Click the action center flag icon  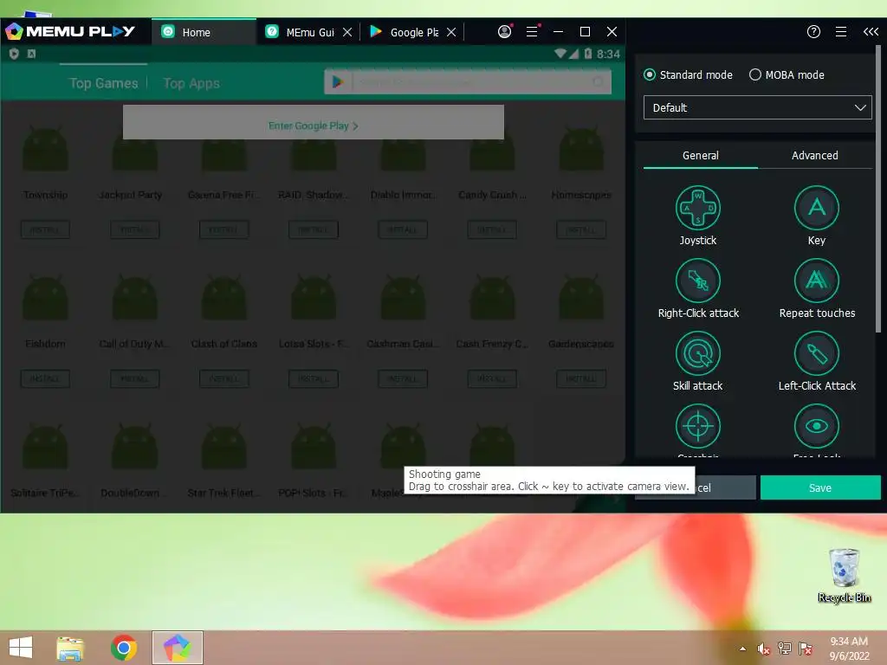806,649
